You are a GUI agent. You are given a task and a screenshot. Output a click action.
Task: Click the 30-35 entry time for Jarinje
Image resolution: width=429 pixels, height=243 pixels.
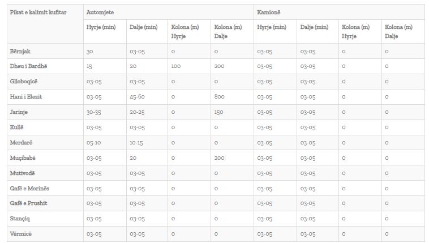click(94, 112)
